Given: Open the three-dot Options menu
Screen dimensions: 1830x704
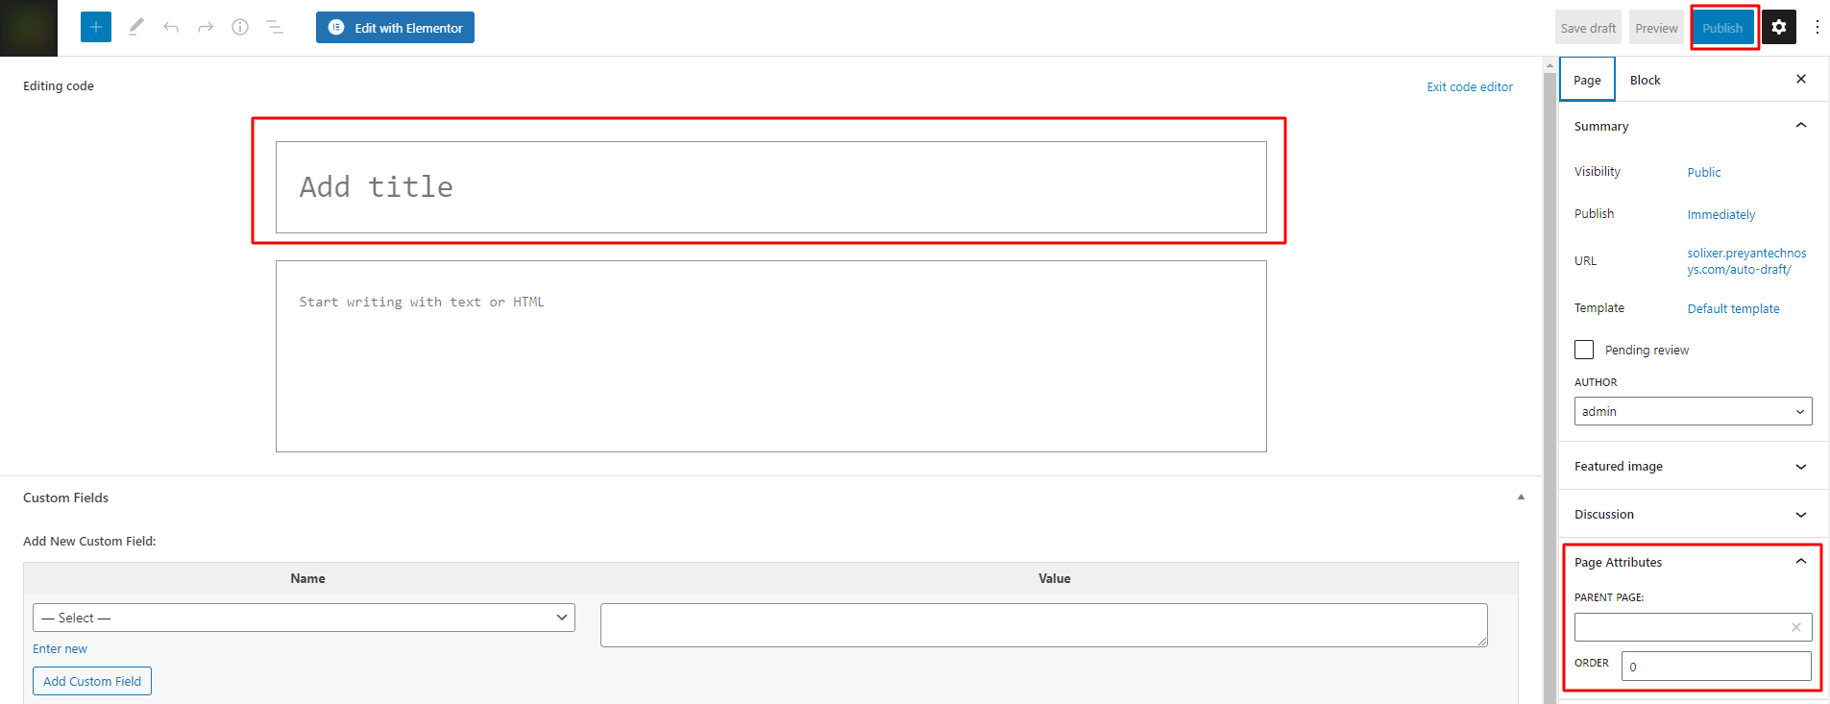Looking at the screenshot, I should [x=1817, y=27].
